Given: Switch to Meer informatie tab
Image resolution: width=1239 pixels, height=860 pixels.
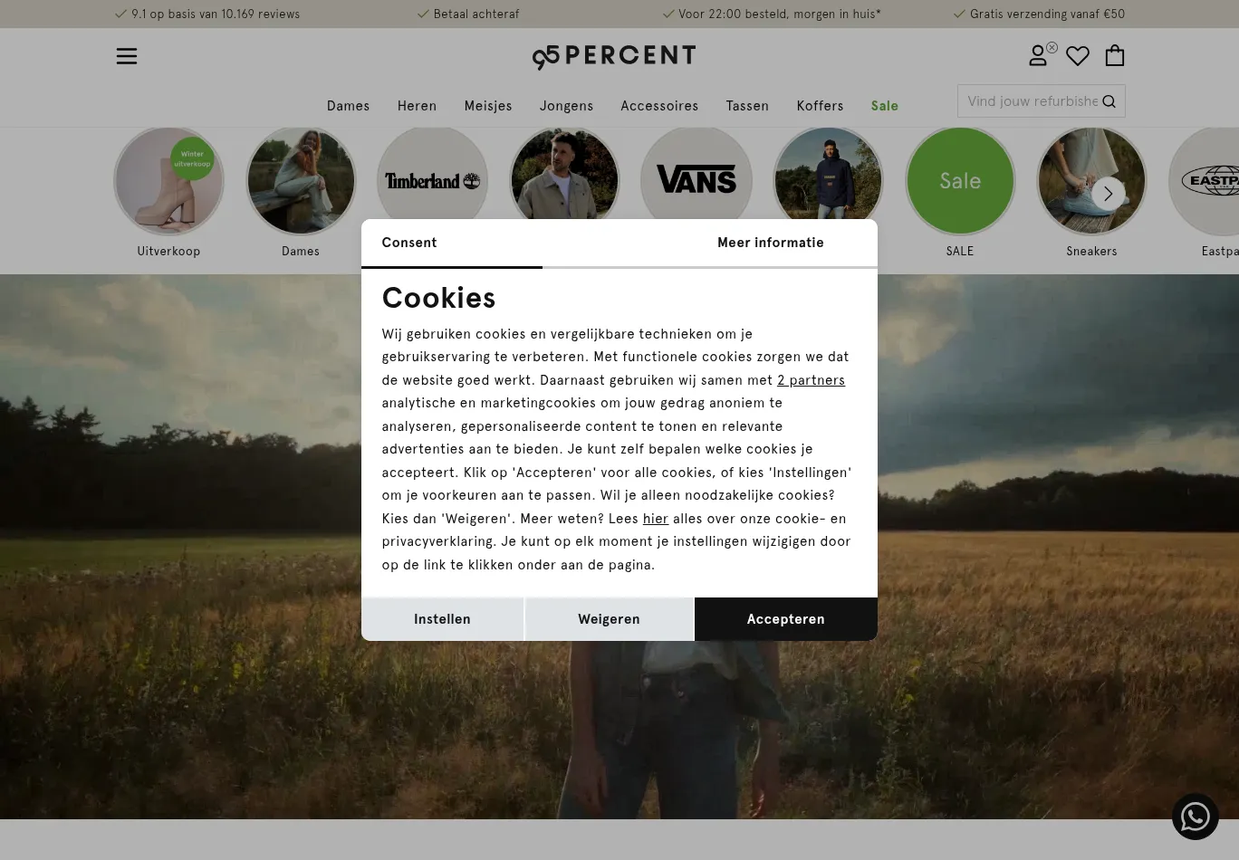Looking at the screenshot, I should 771,243.
